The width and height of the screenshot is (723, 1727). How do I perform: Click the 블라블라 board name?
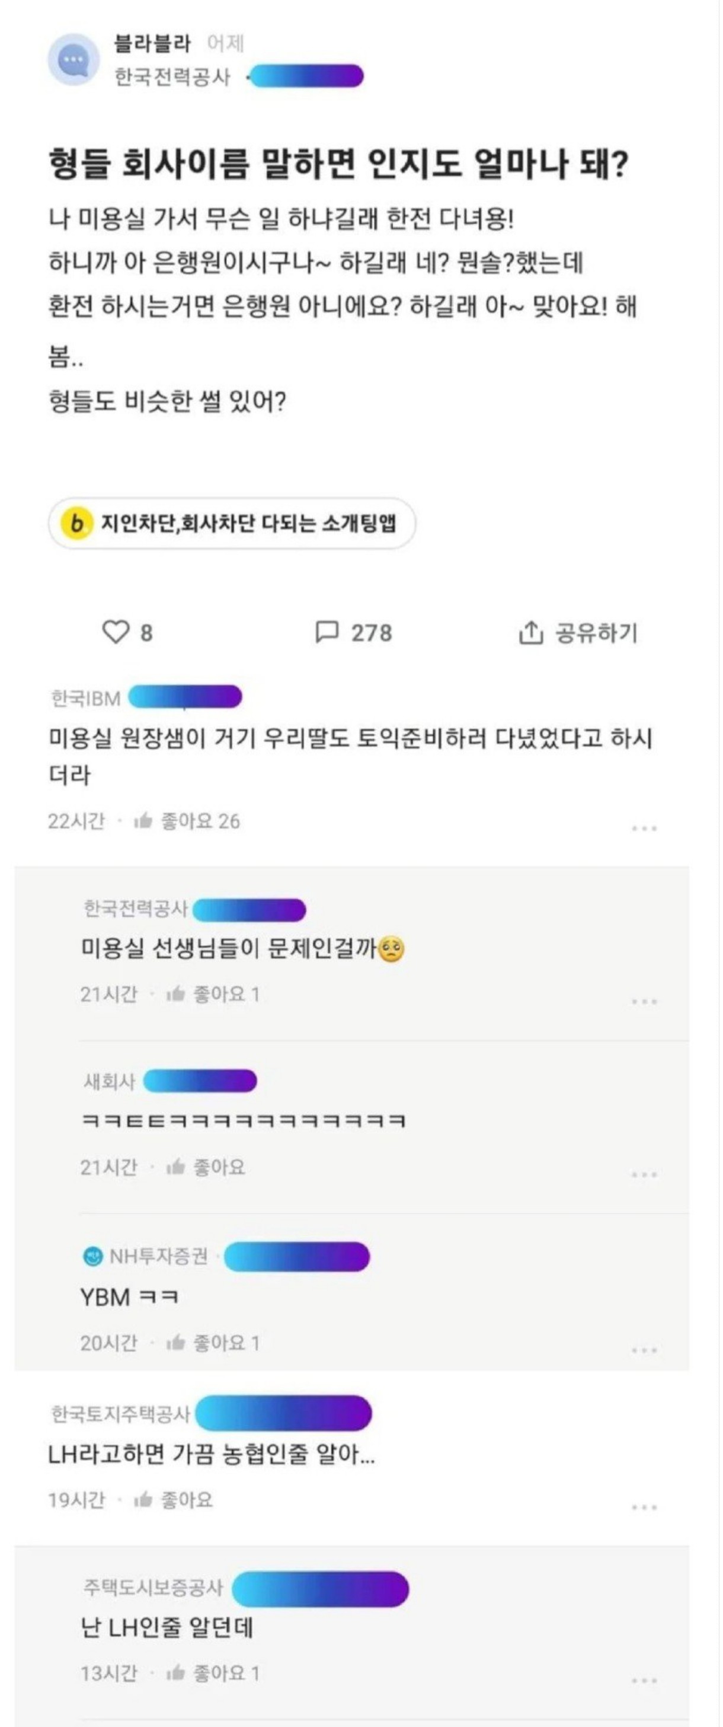click(153, 43)
